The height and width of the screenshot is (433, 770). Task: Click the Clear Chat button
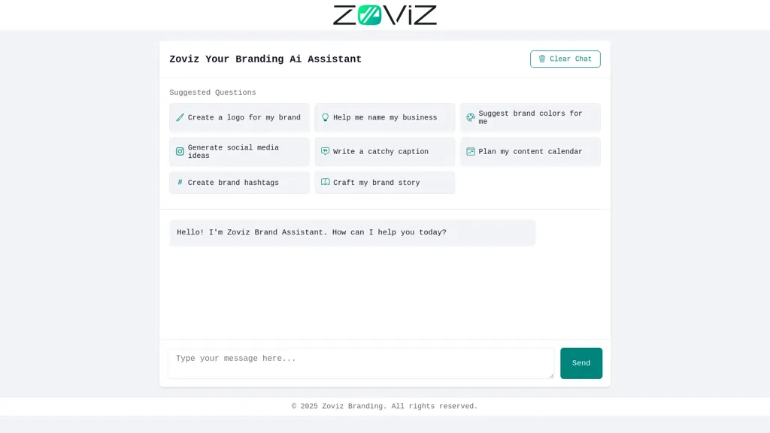tap(565, 59)
